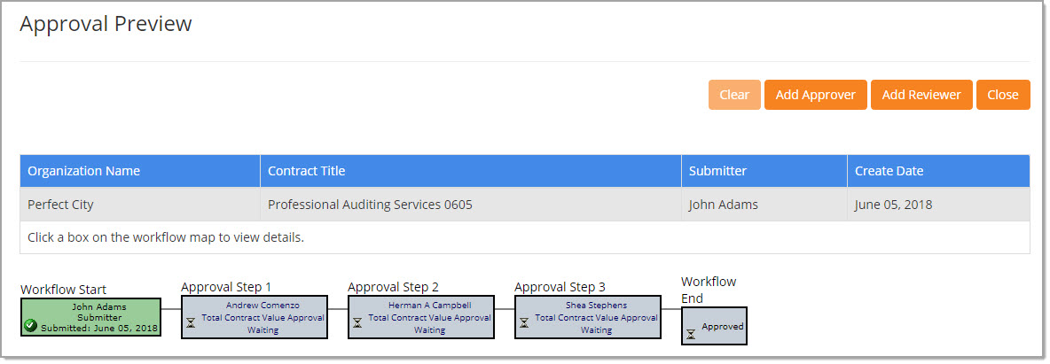Select the John Adams submitter cell

[x=764, y=205]
